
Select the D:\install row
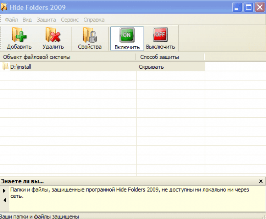(x=102, y=66)
